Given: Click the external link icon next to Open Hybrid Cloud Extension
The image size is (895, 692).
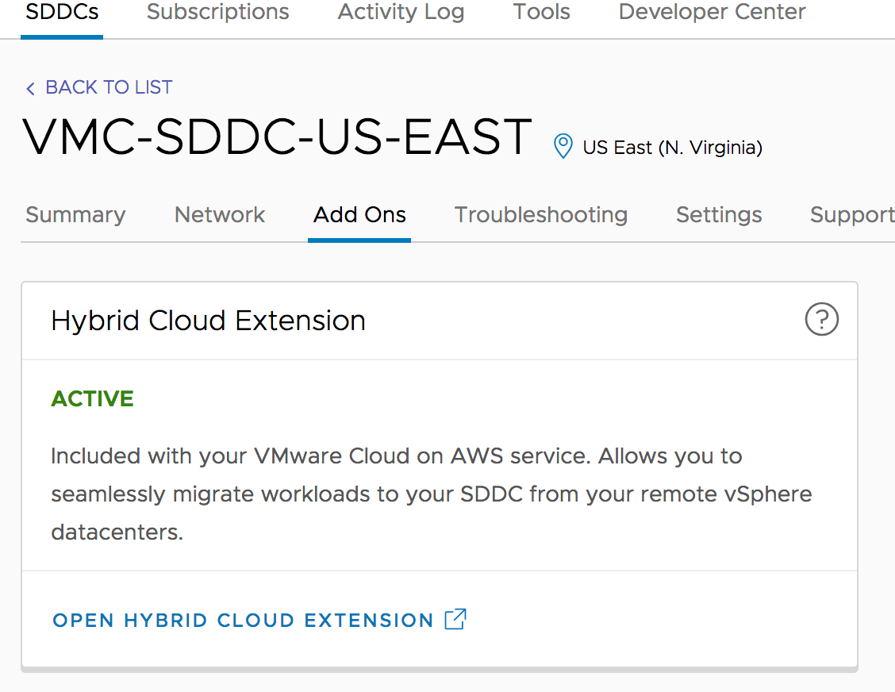Looking at the screenshot, I should [455, 620].
